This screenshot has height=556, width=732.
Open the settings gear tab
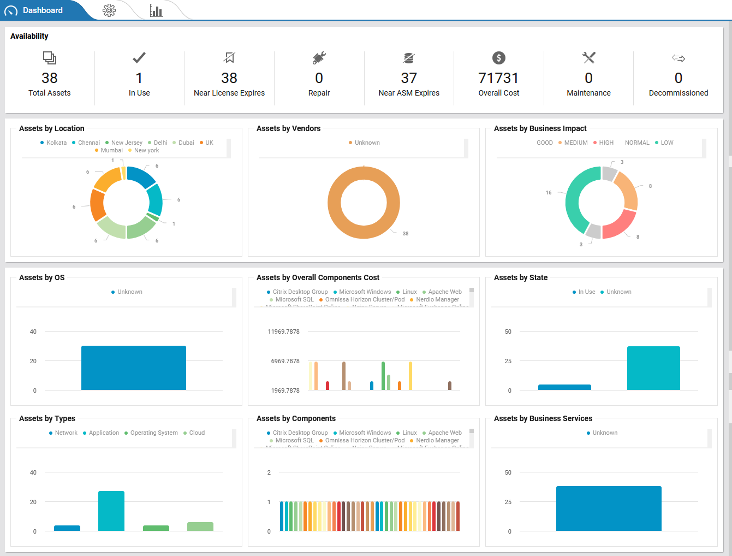[x=109, y=10]
